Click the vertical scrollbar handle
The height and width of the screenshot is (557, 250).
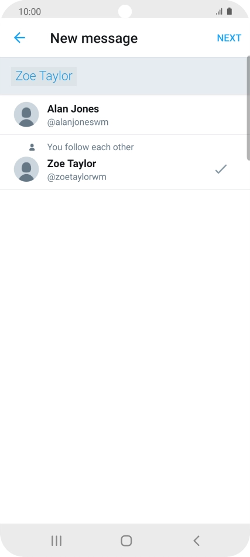coord(249,108)
